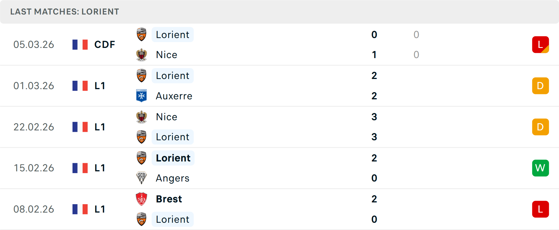Click the Angers SCO club crest
Screen dimensions: 559x230
tap(141, 178)
